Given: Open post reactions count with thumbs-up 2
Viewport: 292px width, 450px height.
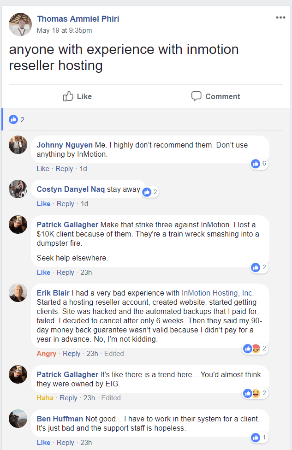Looking at the screenshot, I should [17, 119].
